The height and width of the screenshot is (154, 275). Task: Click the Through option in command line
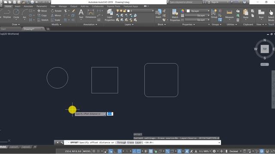click(x=121, y=142)
